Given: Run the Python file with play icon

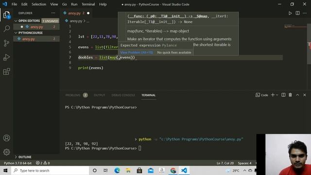Looking at the screenshot, I should [x=290, y=13].
